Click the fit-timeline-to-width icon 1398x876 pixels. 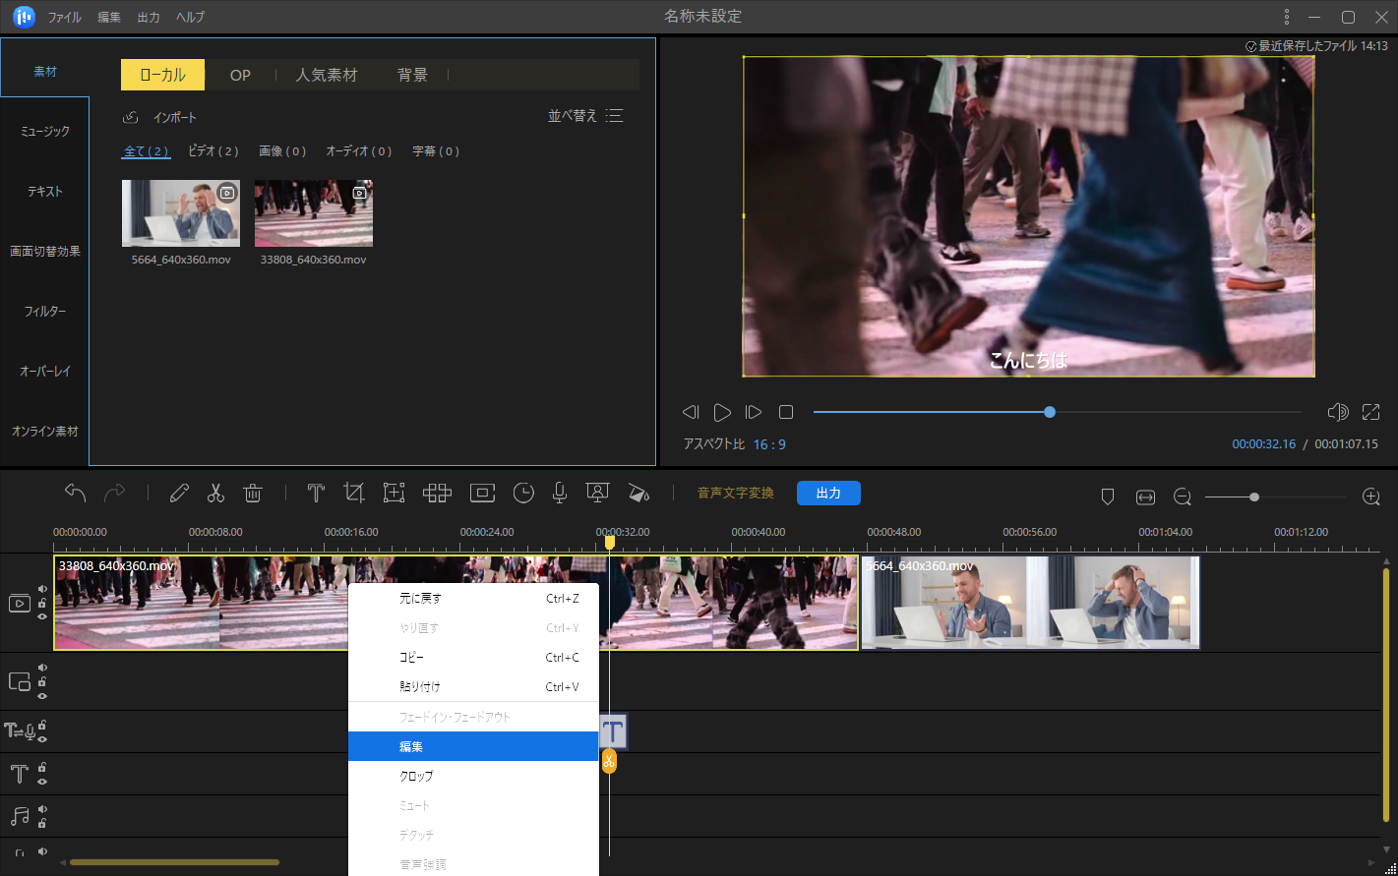tap(1145, 497)
